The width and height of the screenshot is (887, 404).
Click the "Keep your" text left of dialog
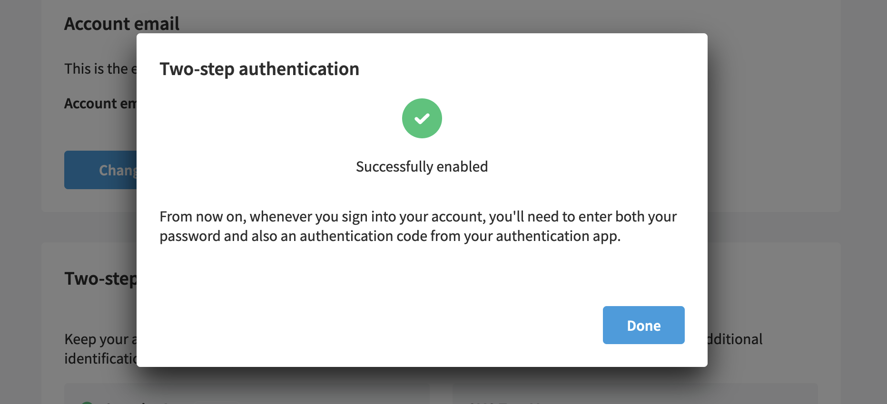pos(100,339)
